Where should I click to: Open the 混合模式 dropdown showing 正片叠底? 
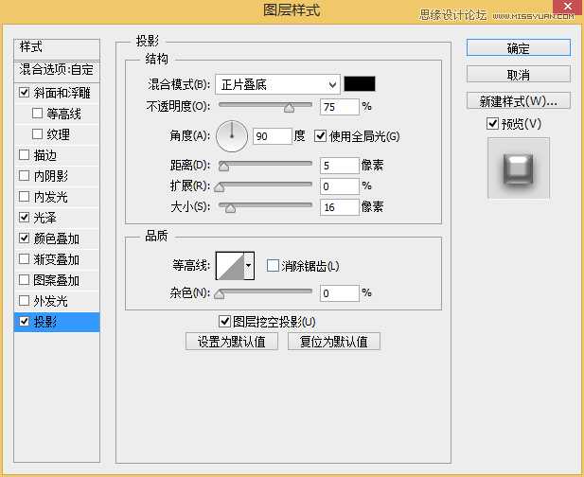277,84
